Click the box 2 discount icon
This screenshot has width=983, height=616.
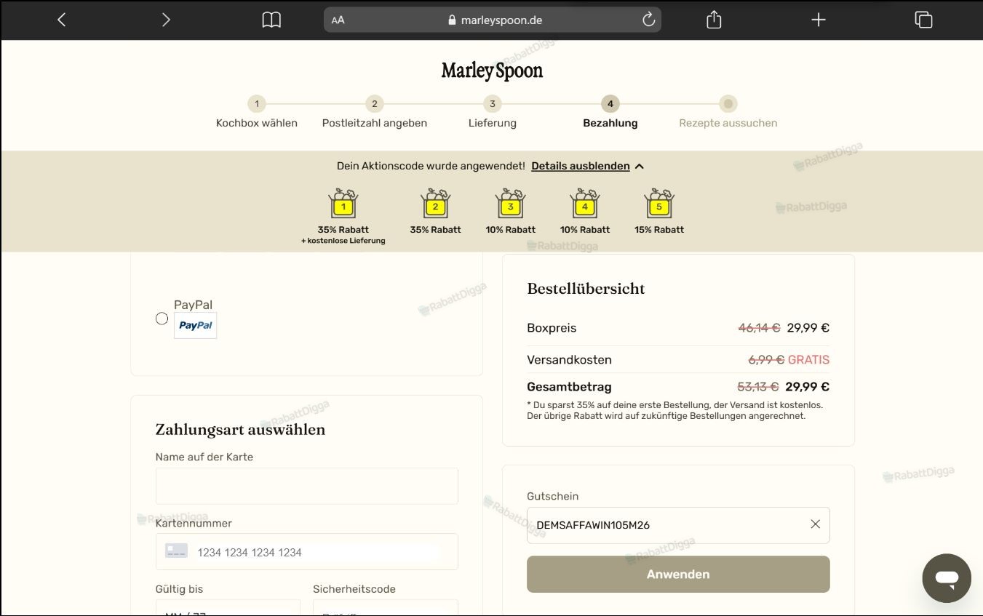pyautogui.click(x=435, y=204)
